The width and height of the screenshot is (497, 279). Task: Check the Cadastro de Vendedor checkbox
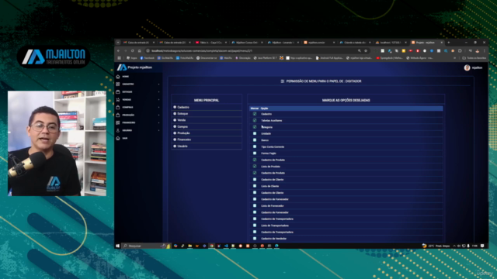tap(255, 239)
